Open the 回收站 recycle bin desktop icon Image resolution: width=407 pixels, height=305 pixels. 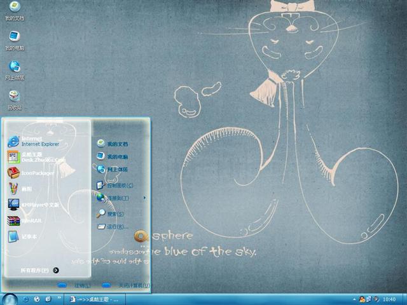[x=15, y=100]
